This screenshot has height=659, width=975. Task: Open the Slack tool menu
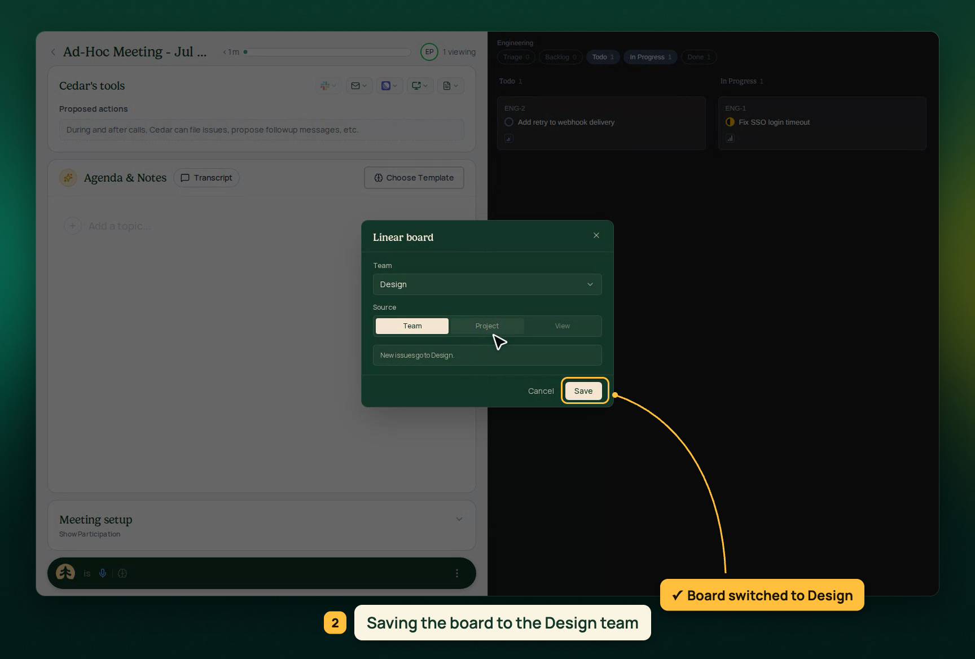[328, 86]
